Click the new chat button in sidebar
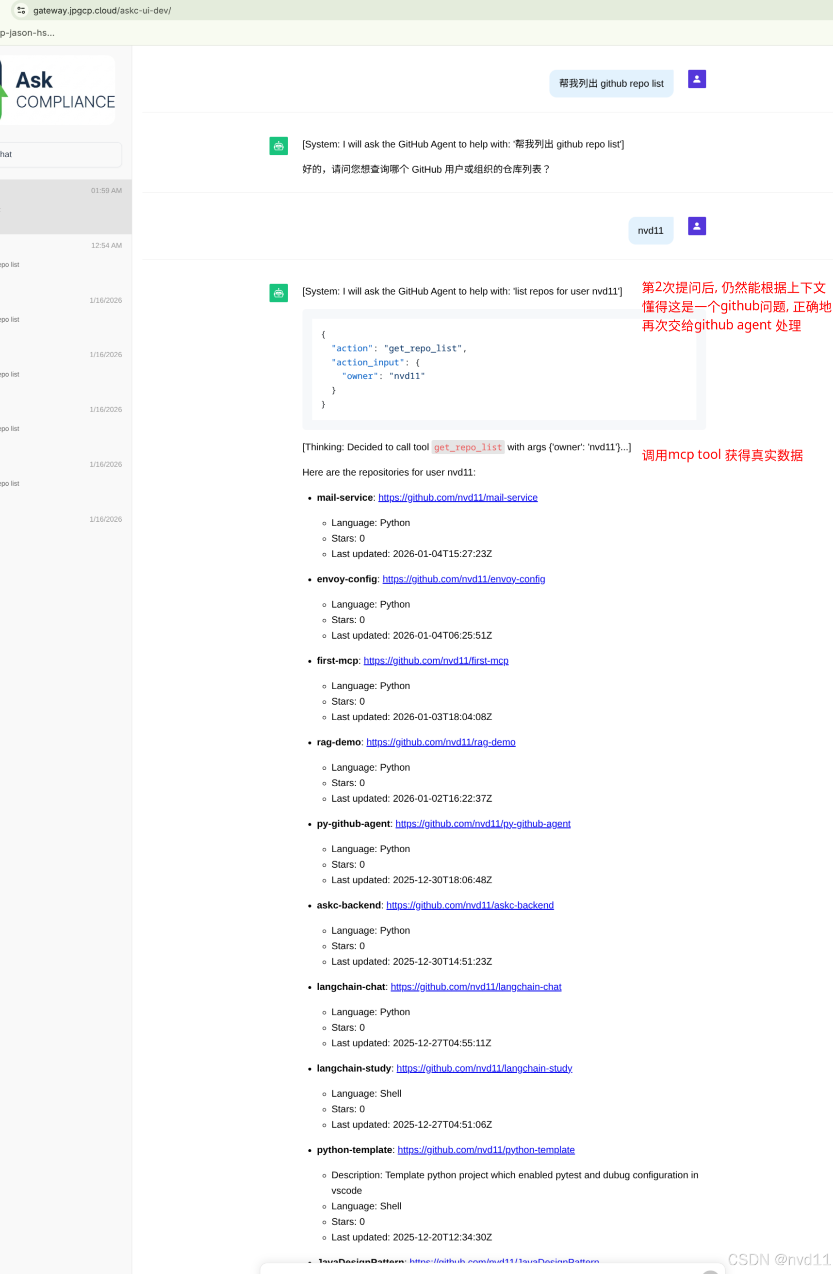This screenshot has width=833, height=1274. point(61,154)
